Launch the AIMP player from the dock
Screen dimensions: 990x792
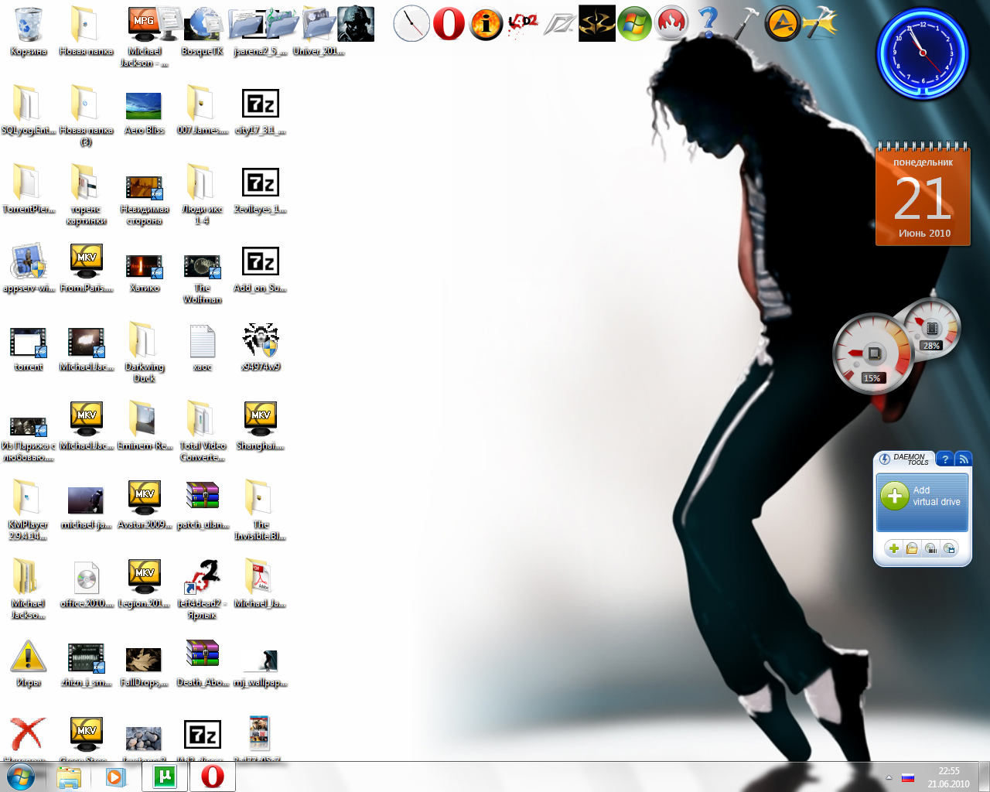tap(782, 23)
